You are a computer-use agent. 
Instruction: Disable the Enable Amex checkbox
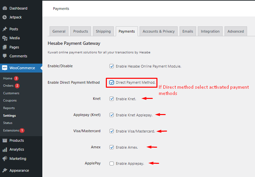click(x=112, y=147)
